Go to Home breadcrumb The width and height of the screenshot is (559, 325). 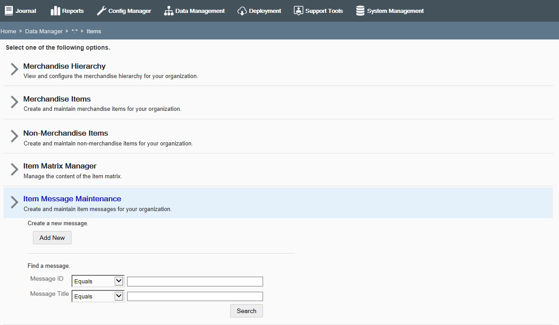click(x=8, y=31)
